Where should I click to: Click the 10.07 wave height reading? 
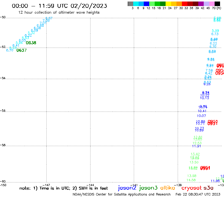click(x=201, y=116)
